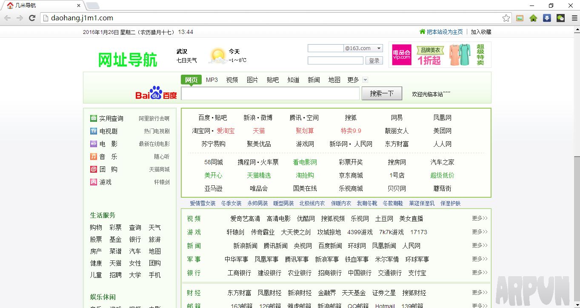
Task: Open the 淘宝网 link
Action: click(201, 131)
